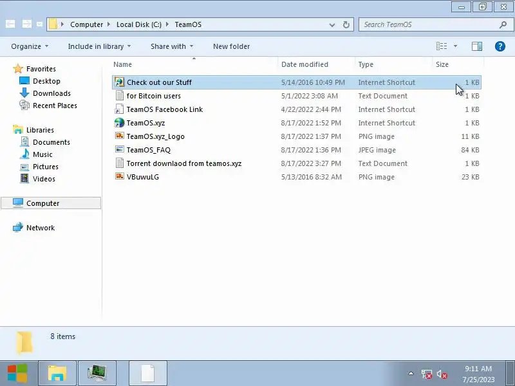This screenshot has width=515, height=386.
Task: Open Downloads in Favorites
Action: point(51,93)
